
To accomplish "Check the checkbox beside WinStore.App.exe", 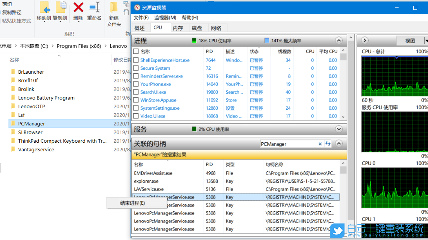I will [x=135, y=100].
